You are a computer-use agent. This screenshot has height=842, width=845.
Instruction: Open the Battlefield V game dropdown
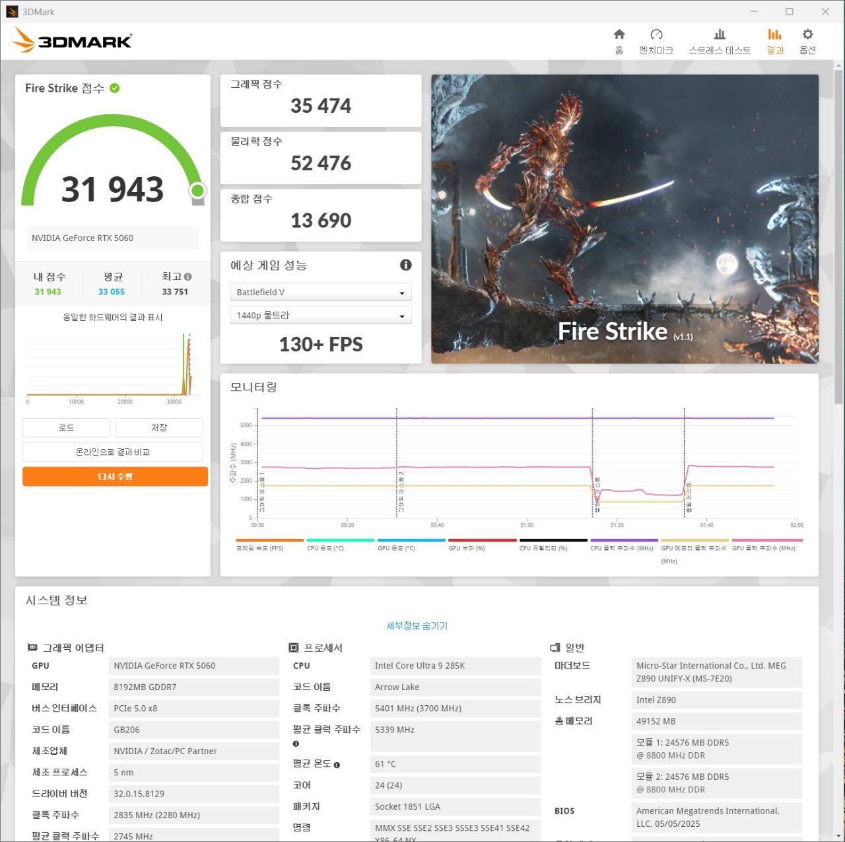[x=320, y=292]
